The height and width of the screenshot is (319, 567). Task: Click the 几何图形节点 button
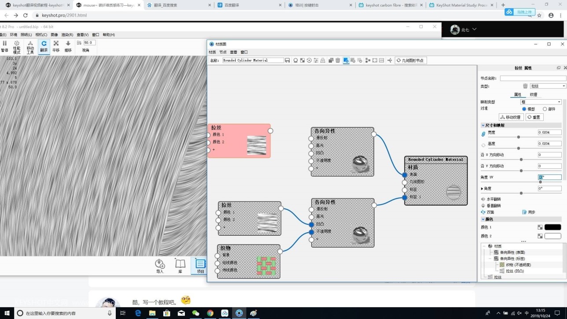(x=410, y=60)
